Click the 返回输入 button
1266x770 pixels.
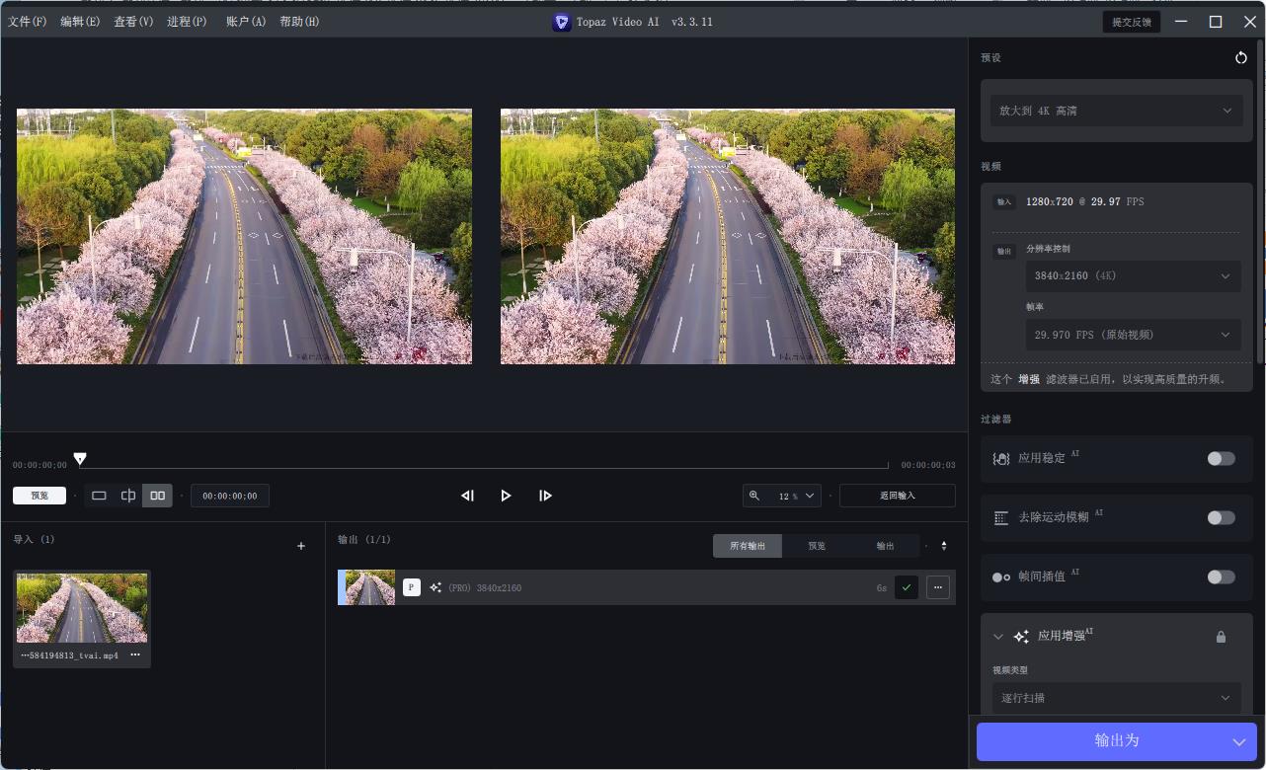[897, 496]
